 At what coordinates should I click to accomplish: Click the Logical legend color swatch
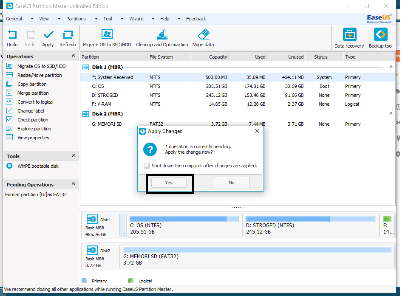coord(131,281)
